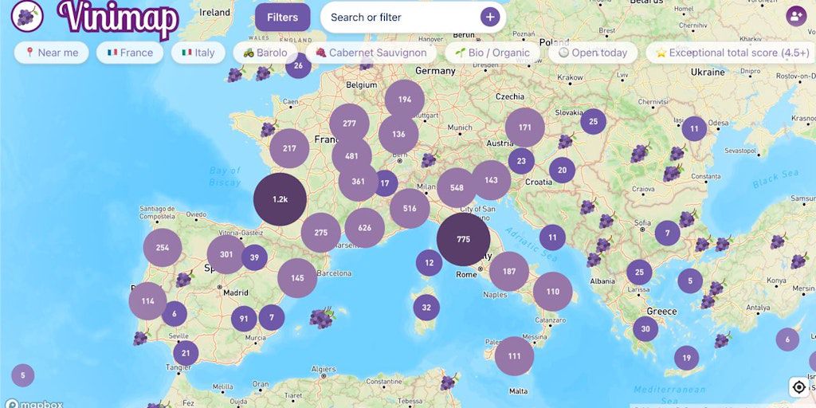Toggle the Barolo filter chip
816x408 pixels.
[265, 53]
